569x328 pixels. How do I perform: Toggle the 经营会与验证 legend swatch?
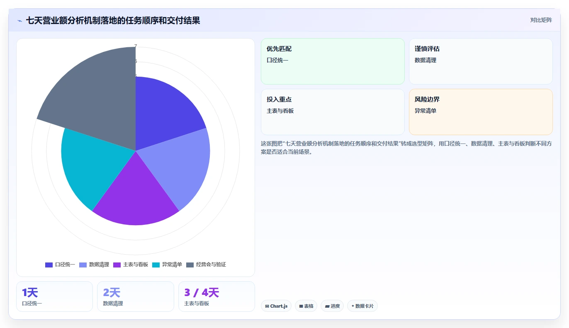pos(190,265)
